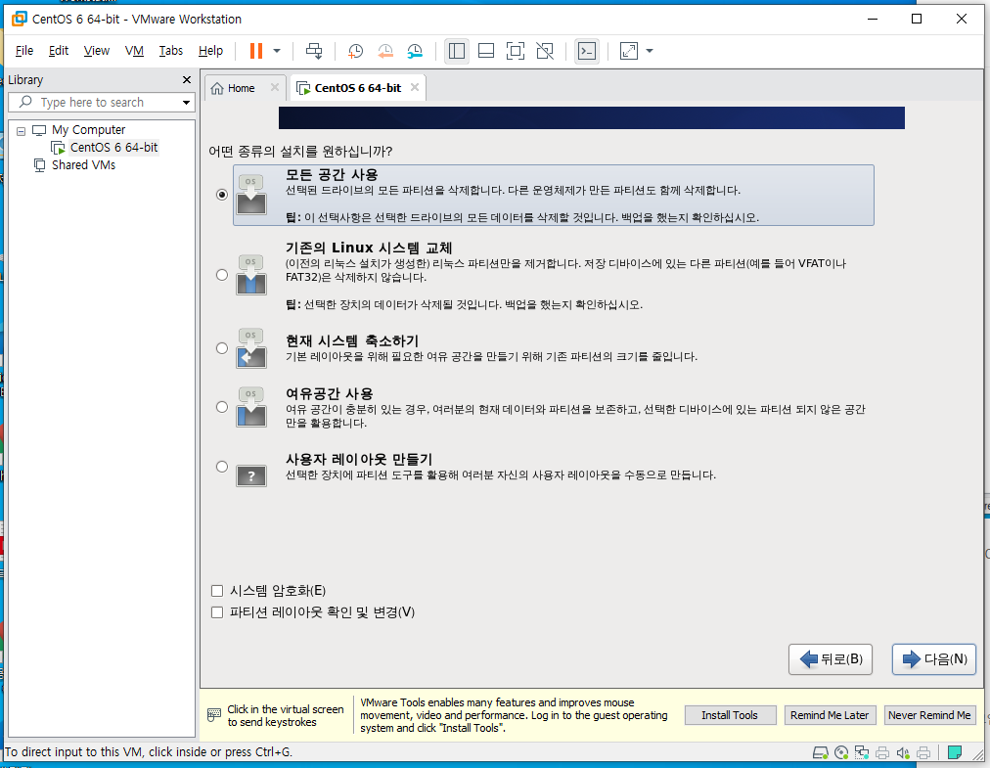Pause the virtual machine with the orange button

pos(256,51)
